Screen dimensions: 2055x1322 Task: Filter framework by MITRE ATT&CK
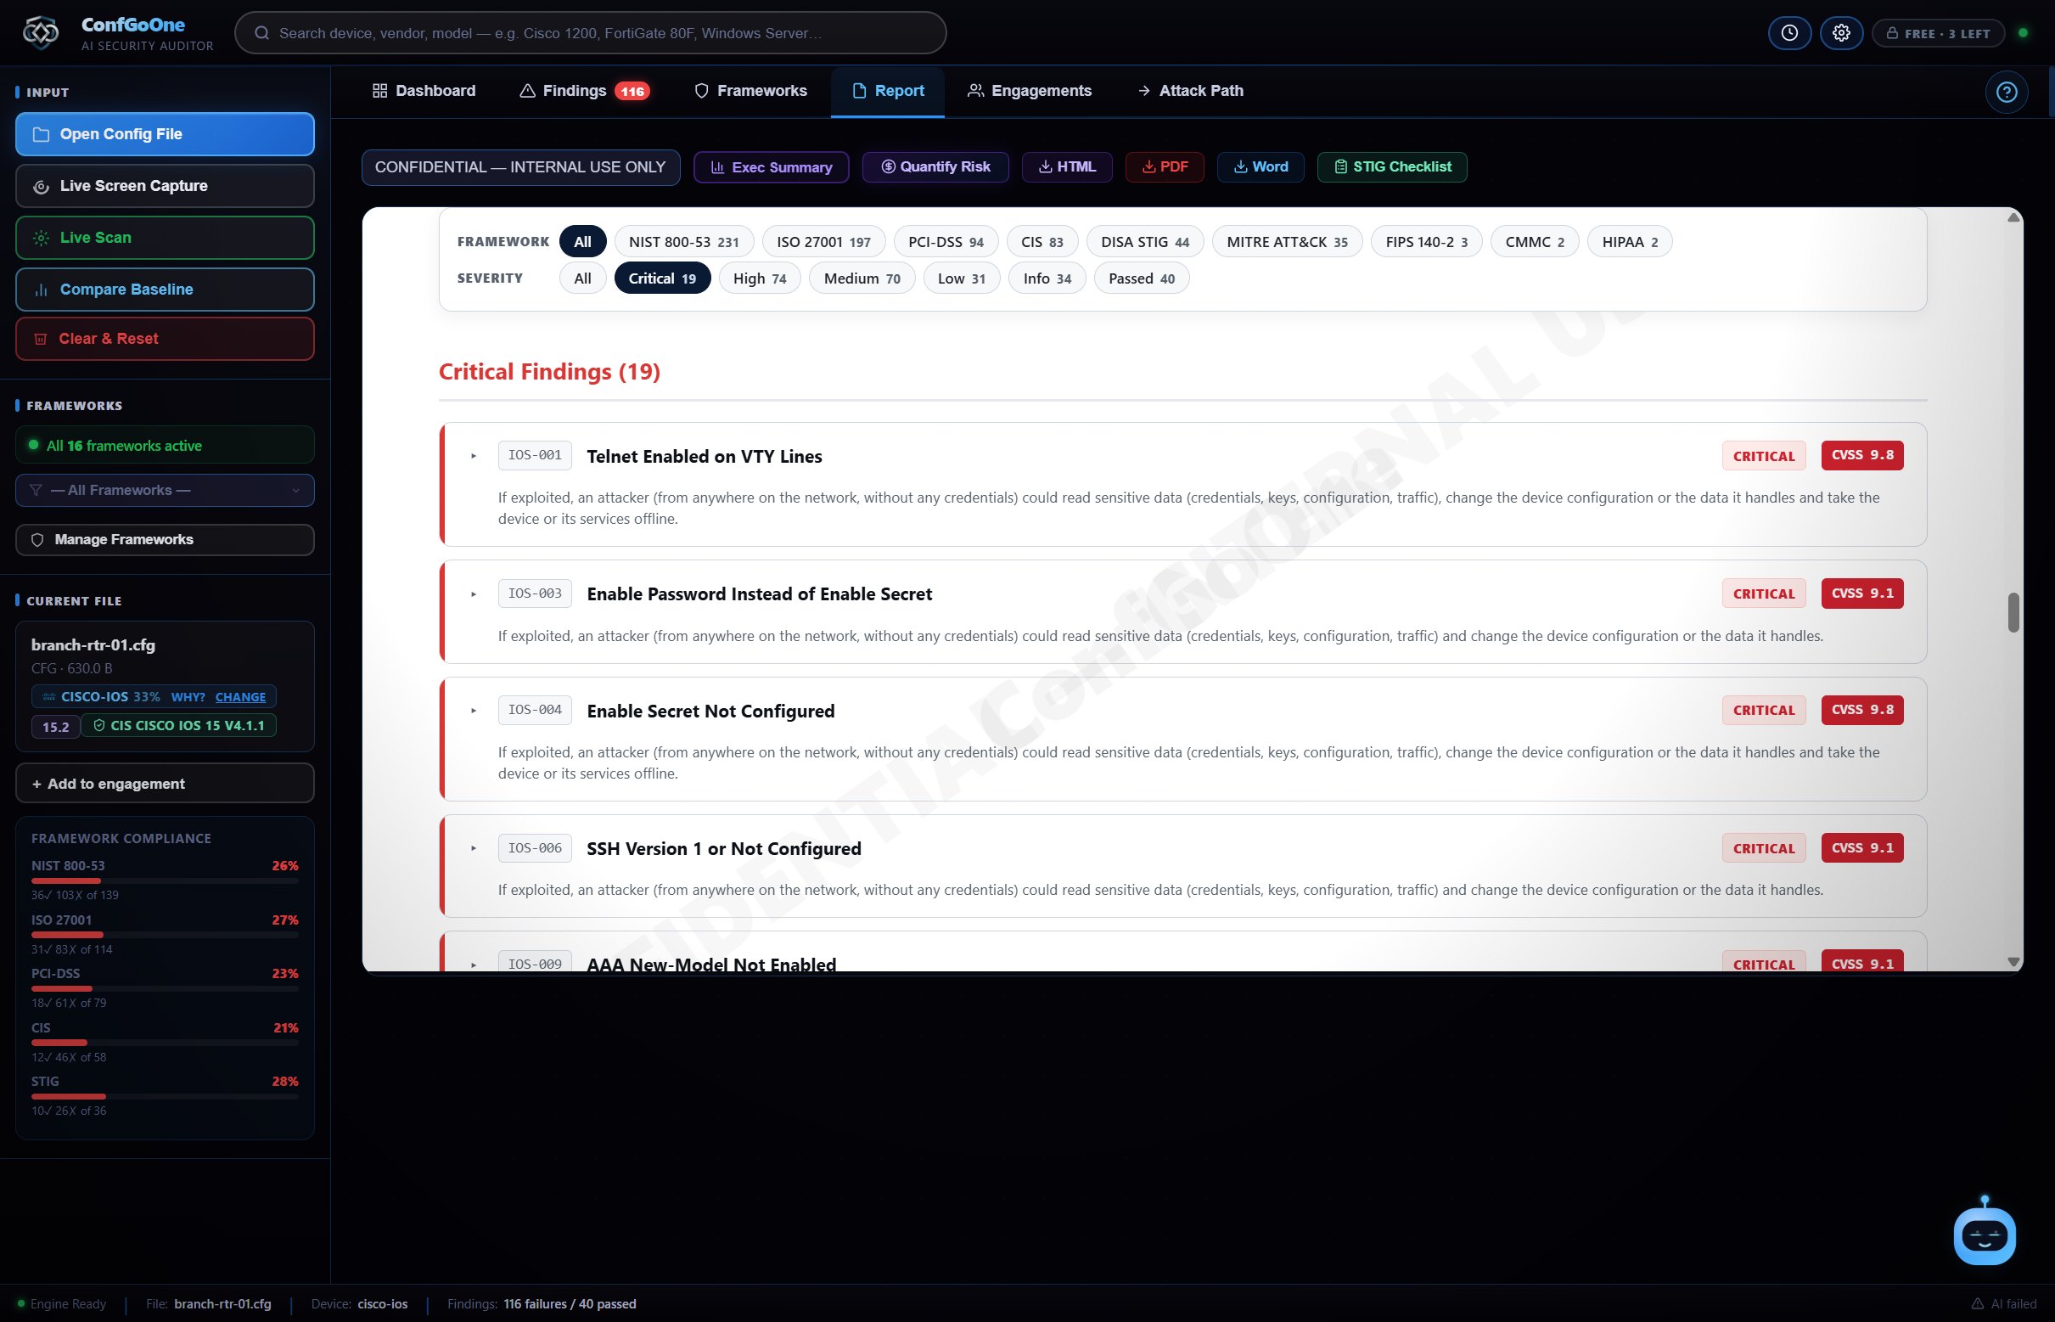1287,242
